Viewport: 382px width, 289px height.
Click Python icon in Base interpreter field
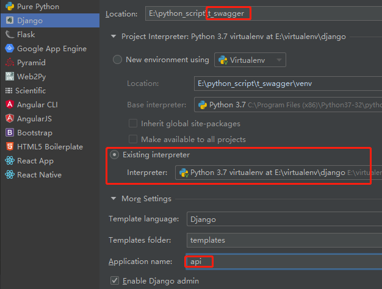click(203, 105)
